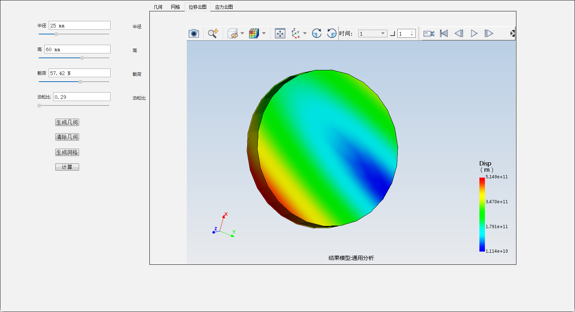Click the 泊松比 slider handle

pyautogui.click(x=39, y=105)
